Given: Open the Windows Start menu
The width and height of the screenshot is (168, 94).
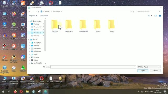Looking at the screenshot, I should coord(3,92).
